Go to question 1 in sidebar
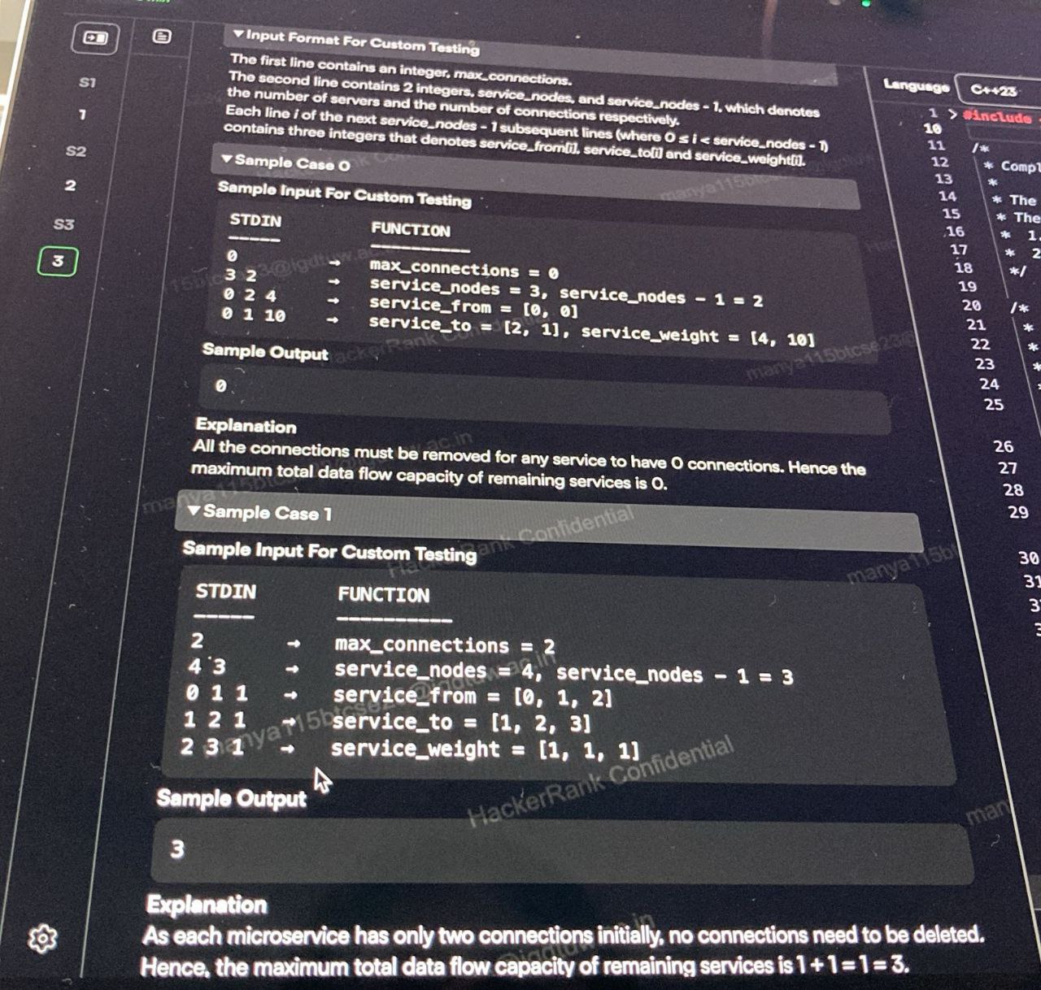Viewport: 1041px width, 990px height. coord(82,115)
